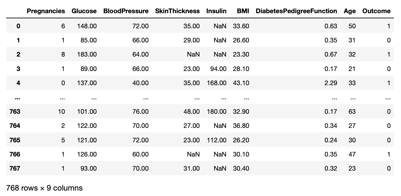
Task: Select the BloodPressure column header
Action: click(x=126, y=11)
